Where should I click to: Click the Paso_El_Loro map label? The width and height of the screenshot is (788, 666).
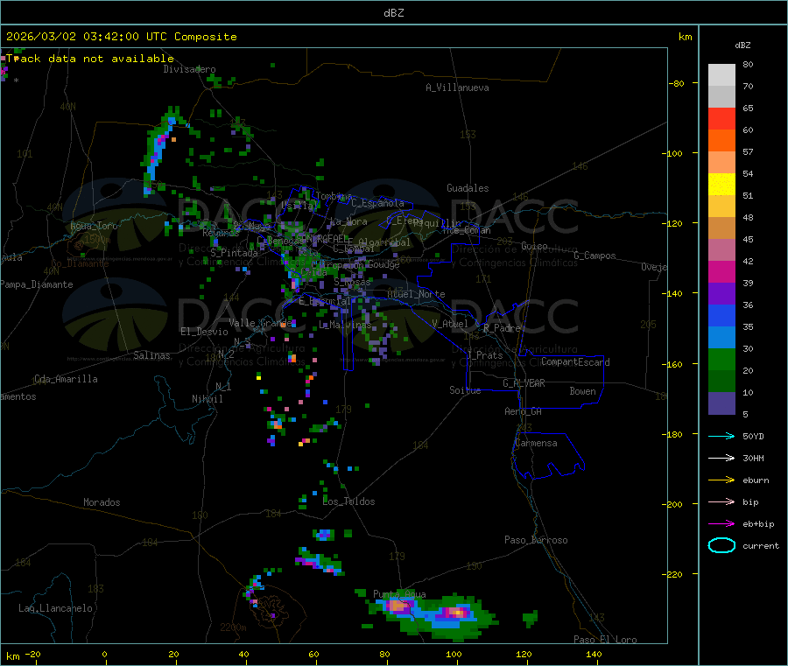[x=605, y=640]
